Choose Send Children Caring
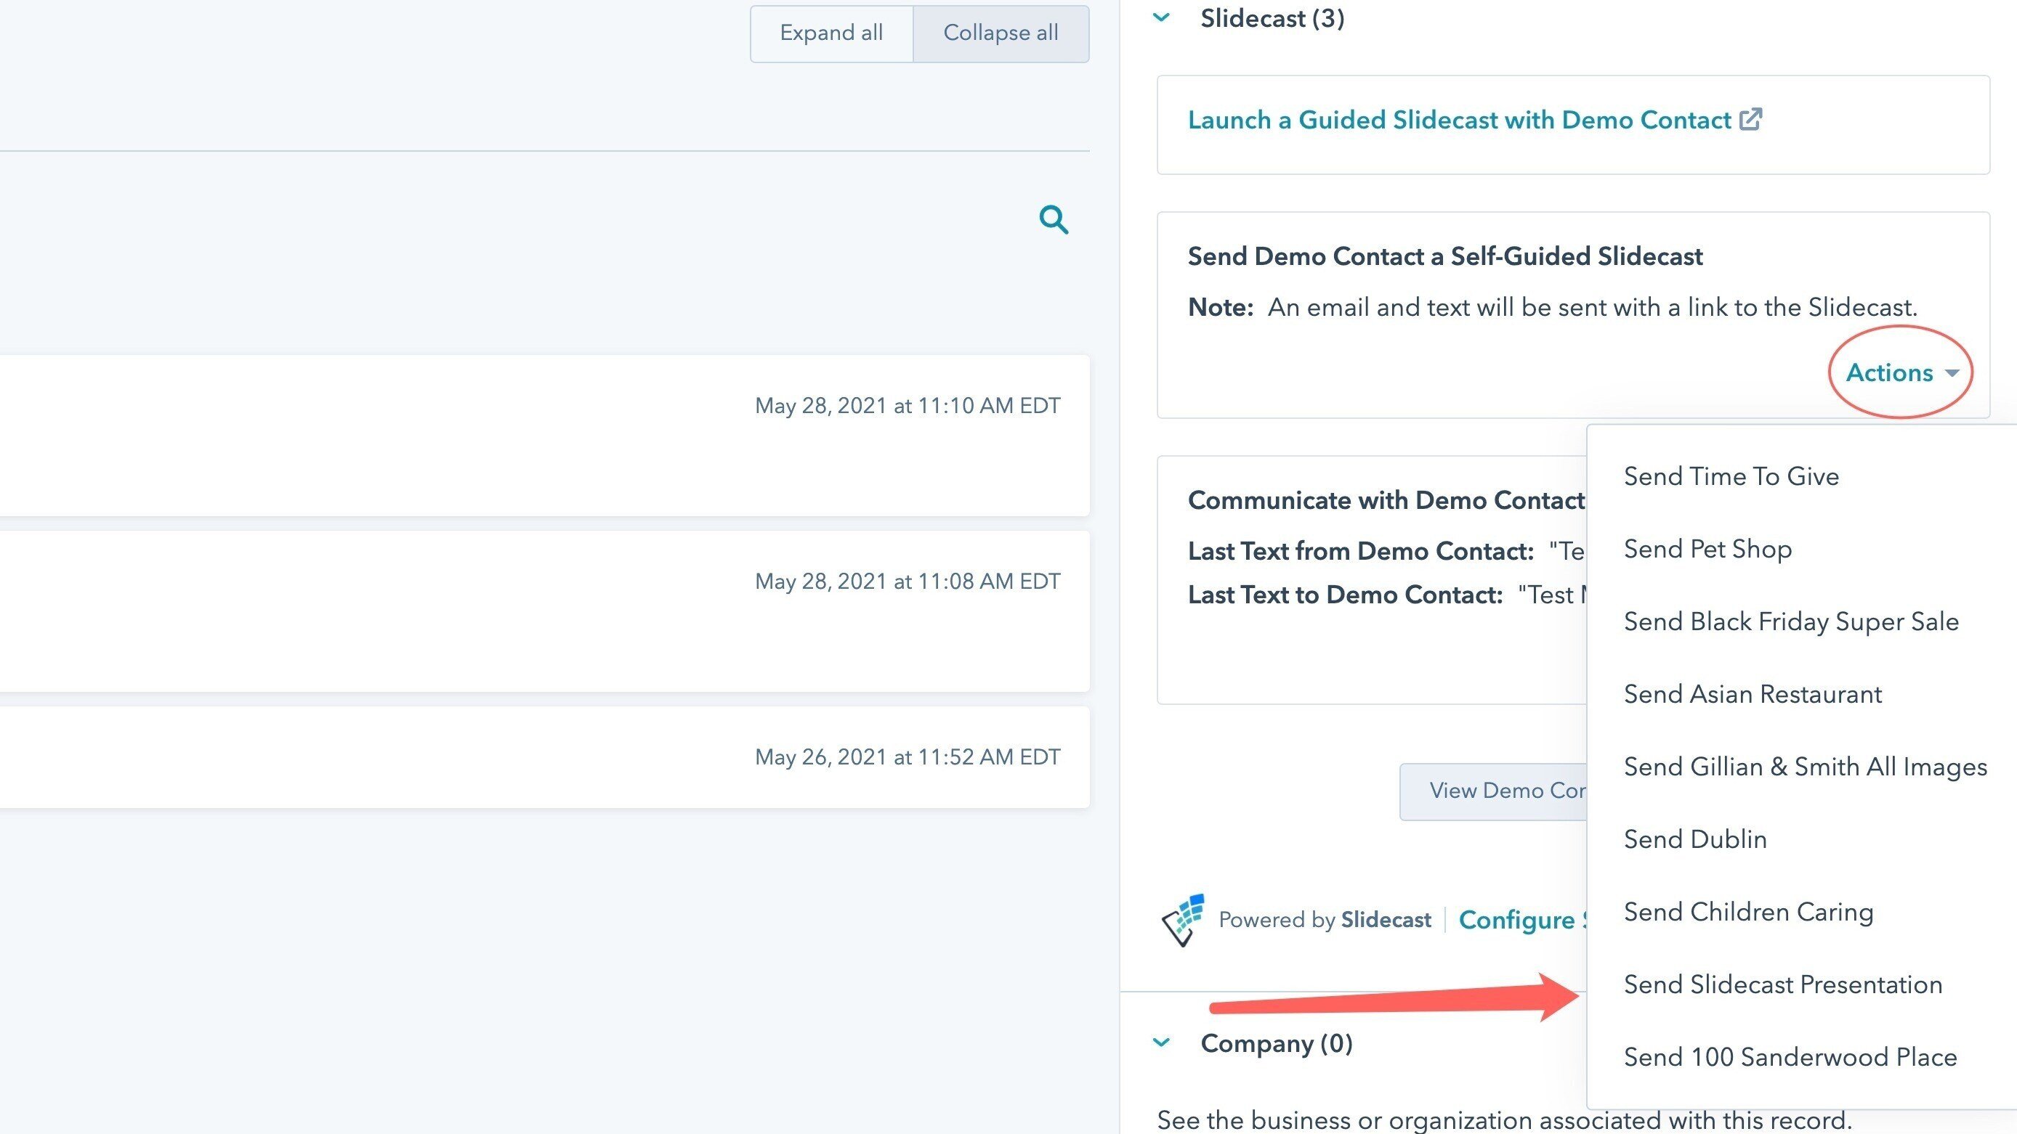 [x=1748, y=912]
